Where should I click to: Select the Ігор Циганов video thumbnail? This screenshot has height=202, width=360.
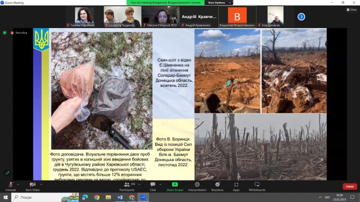pyautogui.click(x=276, y=17)
